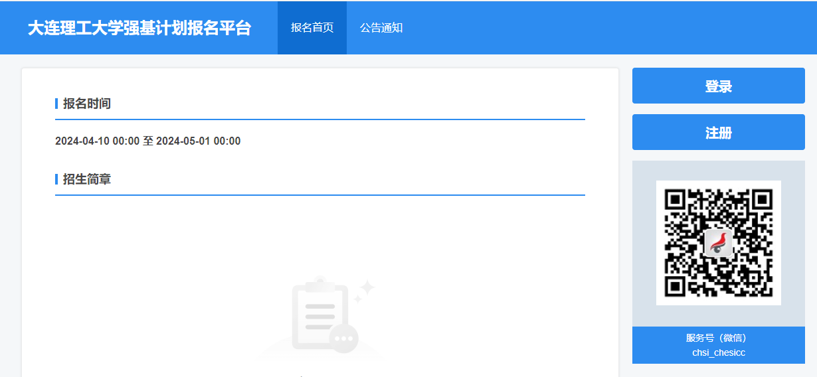Screen dimensions: 817x377
Task: Click the WeChat QR code image
Action: (719, 243)
